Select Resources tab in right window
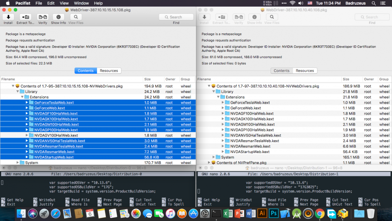This screenshot has height=221, width=392. pos(305,71)
